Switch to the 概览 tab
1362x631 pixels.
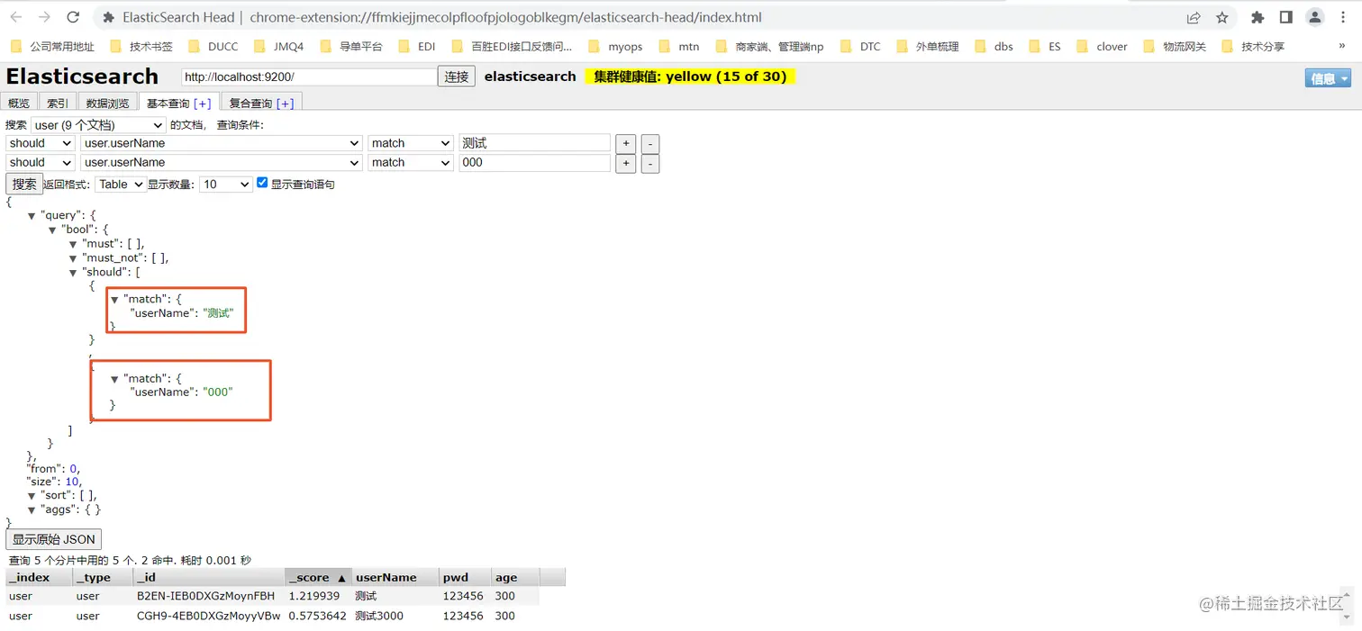tap(19, 104)
